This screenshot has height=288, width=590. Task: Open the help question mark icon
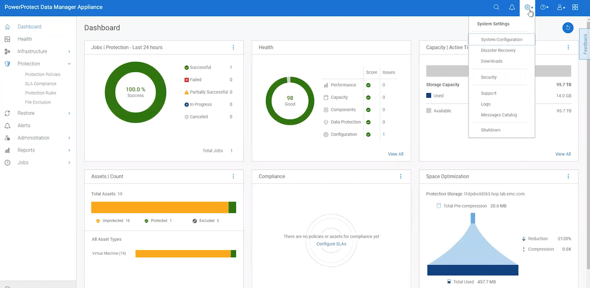tap(543, 7)
